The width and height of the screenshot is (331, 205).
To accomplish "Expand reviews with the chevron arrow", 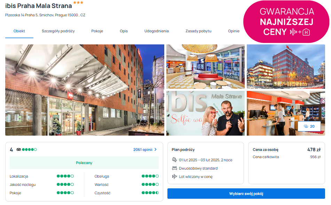I will 156,150.
